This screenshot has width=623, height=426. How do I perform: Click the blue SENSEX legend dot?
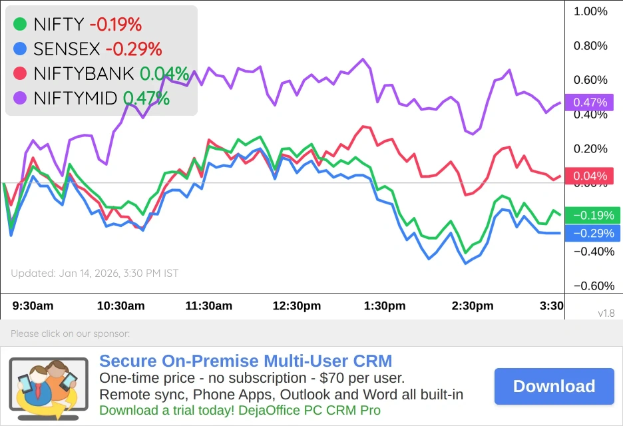(20, 49)
